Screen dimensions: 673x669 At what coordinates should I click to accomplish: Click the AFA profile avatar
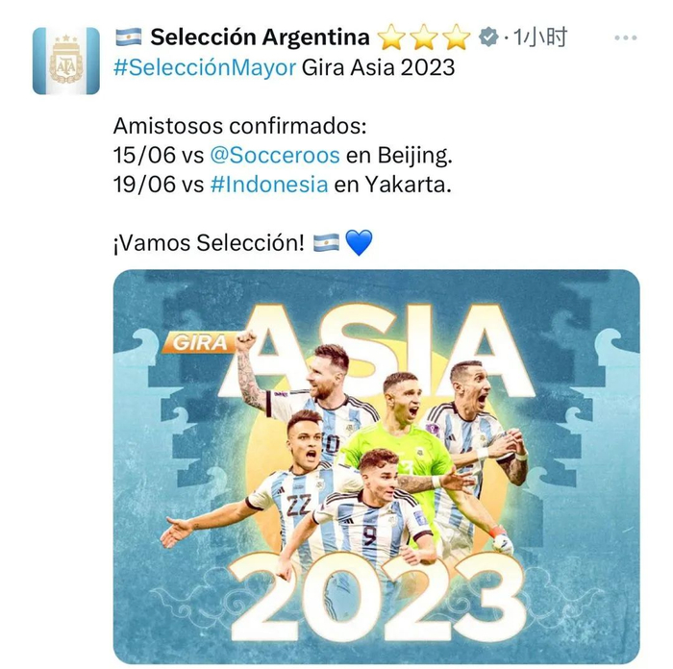pos(66,61)
